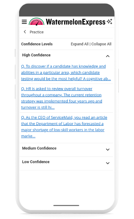Tap the Practice breadcrumb label
The image size is (134, 219).
(37, 32)
